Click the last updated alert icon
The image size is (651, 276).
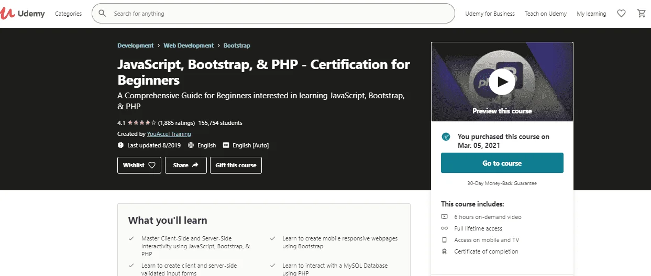pos(121,145)
